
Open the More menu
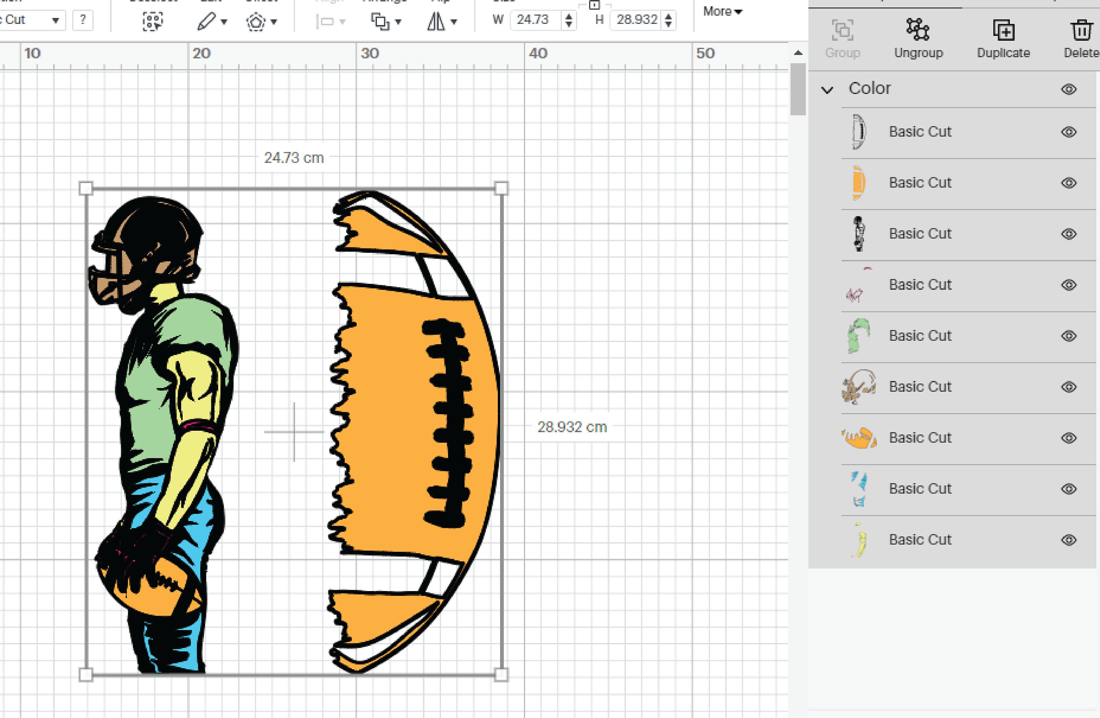click(x=721, y=12)
